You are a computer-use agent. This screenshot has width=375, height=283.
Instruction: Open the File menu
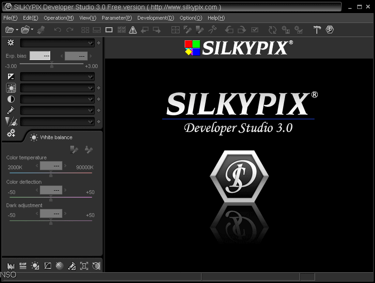tap(10, 18)
